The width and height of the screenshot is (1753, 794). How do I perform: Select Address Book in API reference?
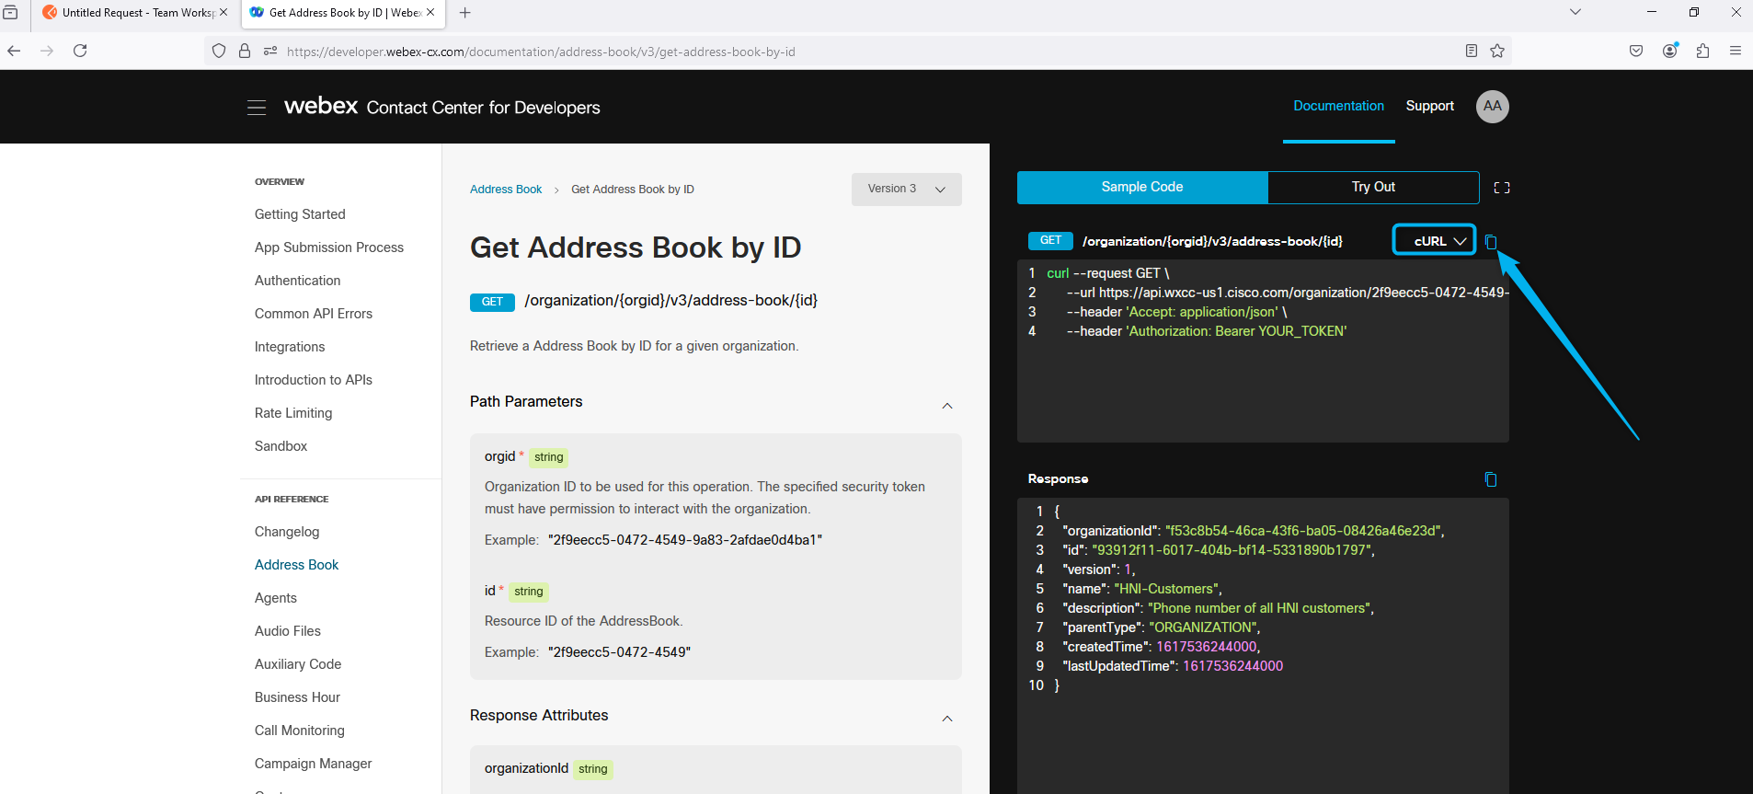pos(296,565)
